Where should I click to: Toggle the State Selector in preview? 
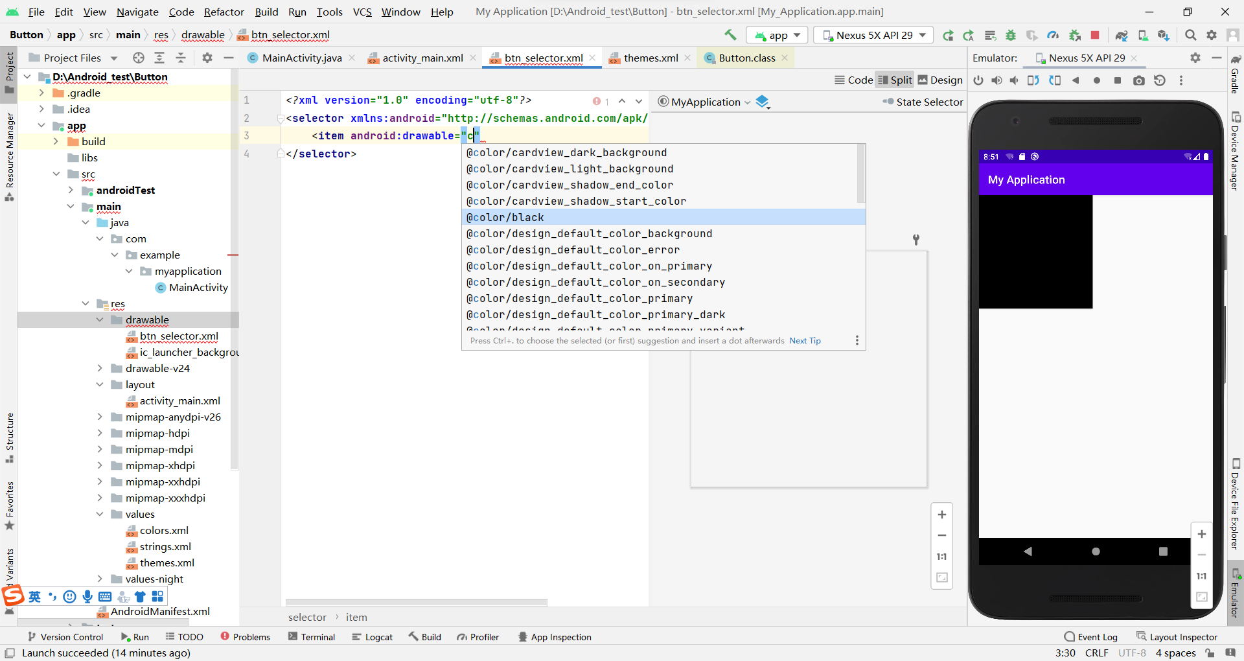click(923, 102)
